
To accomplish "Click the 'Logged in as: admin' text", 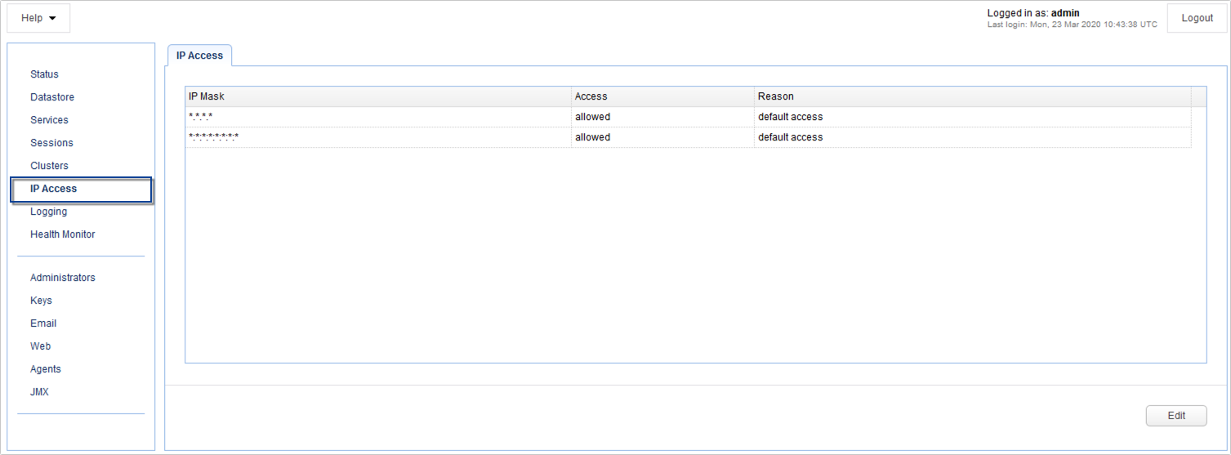I will coord(1033,13).
